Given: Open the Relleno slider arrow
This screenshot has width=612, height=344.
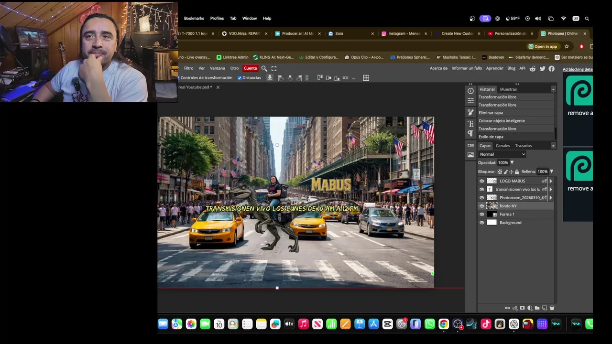Looking at the screenshot, I should point(551,172).
